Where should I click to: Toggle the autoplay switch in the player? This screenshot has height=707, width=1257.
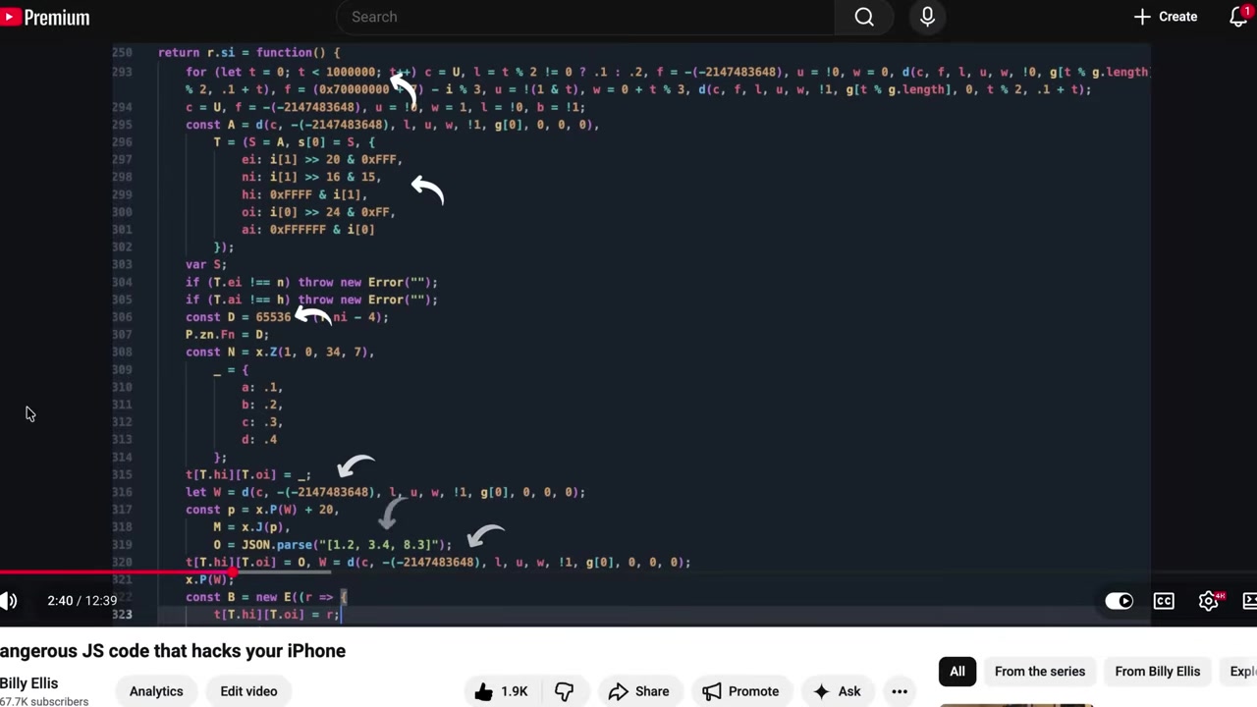[1119, 601]
